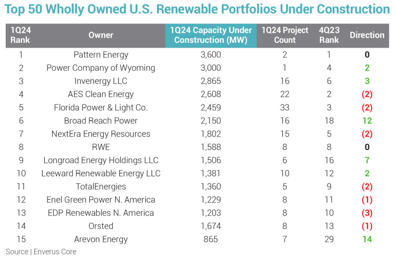Image resolution: width=396 pixels, height=262 pixels.
Task: Click Florida Power & Light Co. cell
Action: pyautogui.click(x=101, y=107)
